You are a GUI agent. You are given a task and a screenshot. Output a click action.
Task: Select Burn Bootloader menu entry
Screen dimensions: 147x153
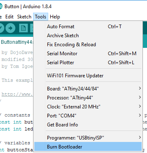(88, 147)
